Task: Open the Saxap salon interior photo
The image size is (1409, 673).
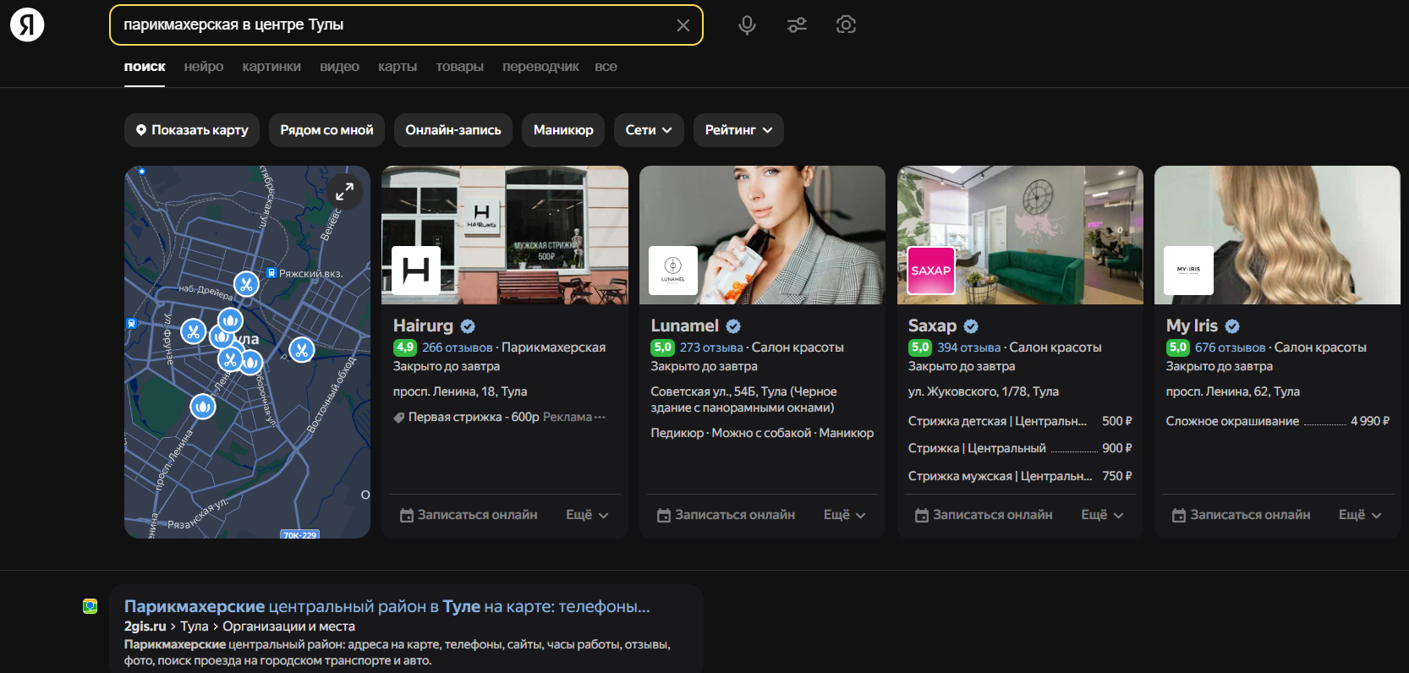Action: 1020,235
